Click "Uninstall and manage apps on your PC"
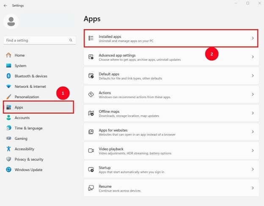 click(x=126, y=41)
